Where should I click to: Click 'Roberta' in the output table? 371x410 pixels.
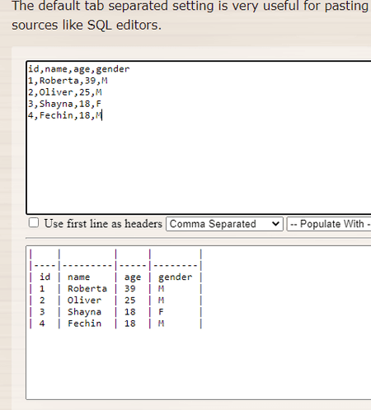[x=87, y=289]
